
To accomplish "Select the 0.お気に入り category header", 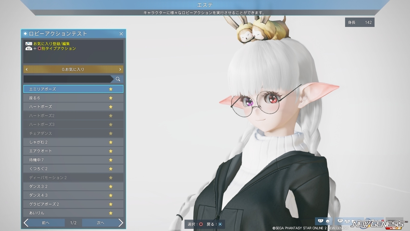I will (73, 69).
